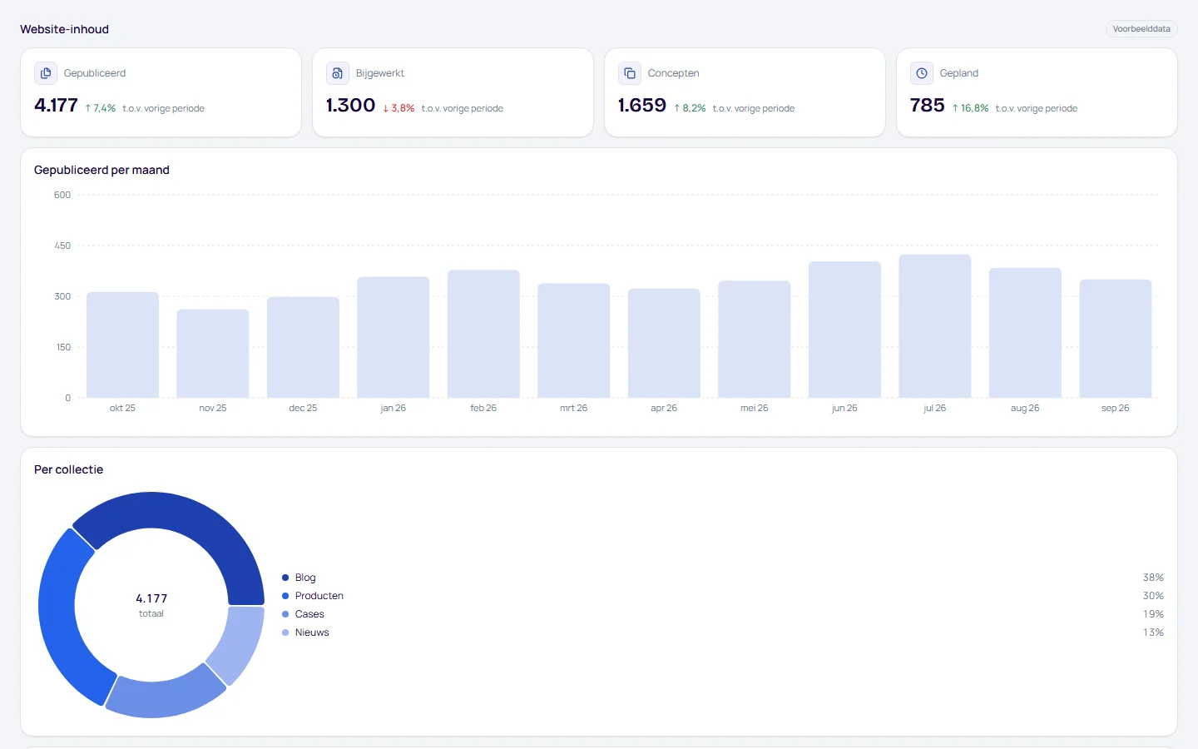Image resolution: width=1198 pixels, height=749 pixels.
Task: Click the Voorbeelddata badge
Action: pos(1141,29)
